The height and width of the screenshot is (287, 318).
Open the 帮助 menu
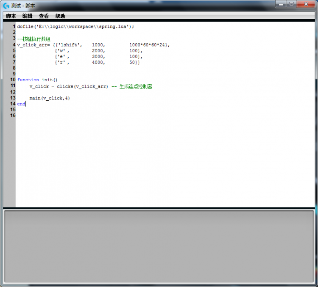click(x=60, y=16)
